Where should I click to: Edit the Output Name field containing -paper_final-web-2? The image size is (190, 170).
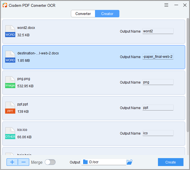[x=158, y=57]
